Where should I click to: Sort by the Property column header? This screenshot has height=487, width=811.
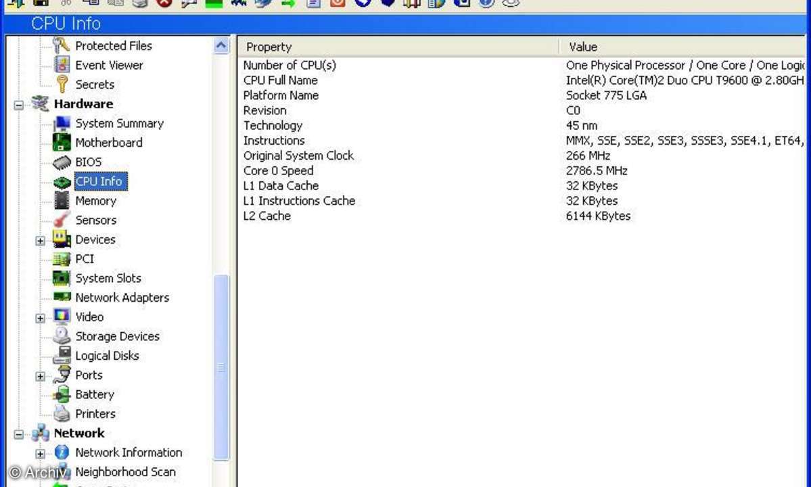coord(399,47)
